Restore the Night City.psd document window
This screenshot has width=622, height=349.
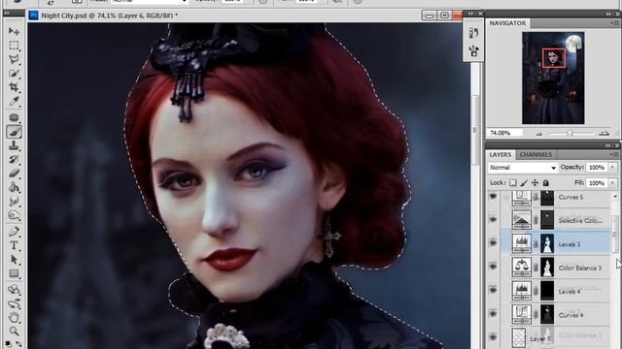(444, 16)
